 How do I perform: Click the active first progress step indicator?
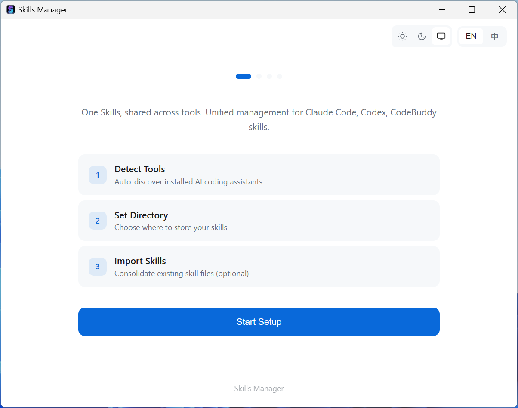pos(244,76)
